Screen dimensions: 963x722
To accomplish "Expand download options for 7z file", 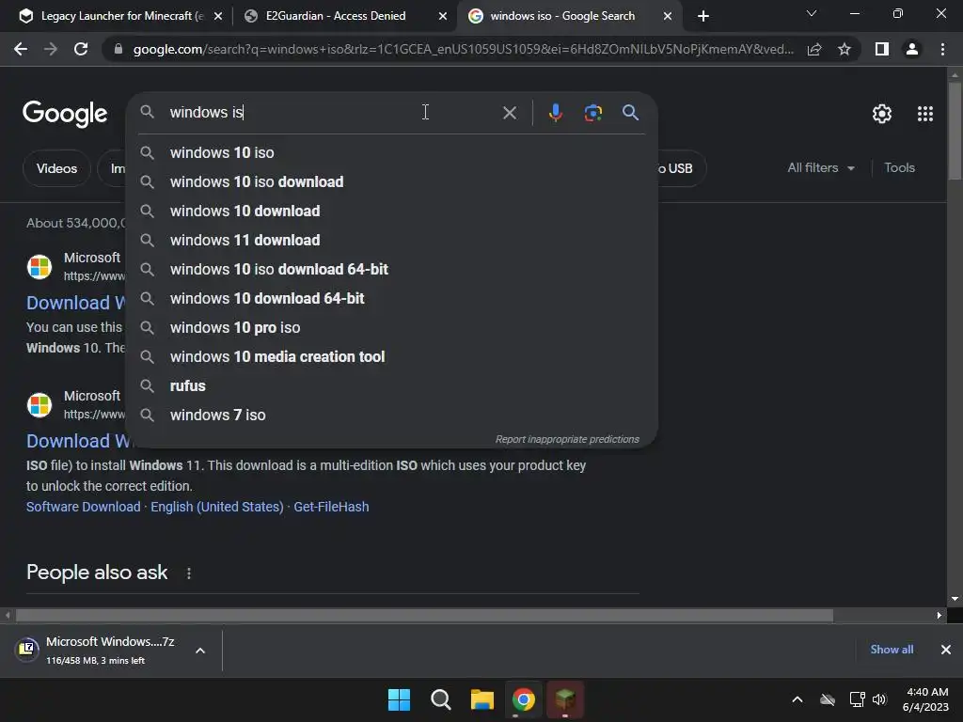I will pos(200,651).
